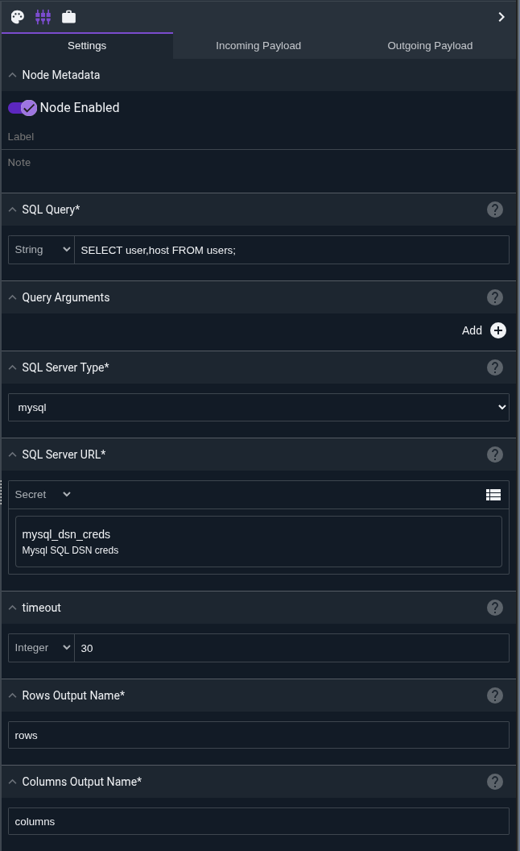Open the secrets list icon

[493, 495]
